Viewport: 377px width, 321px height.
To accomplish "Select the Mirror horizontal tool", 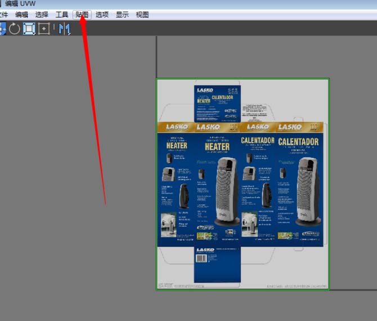I will (65, 29).
